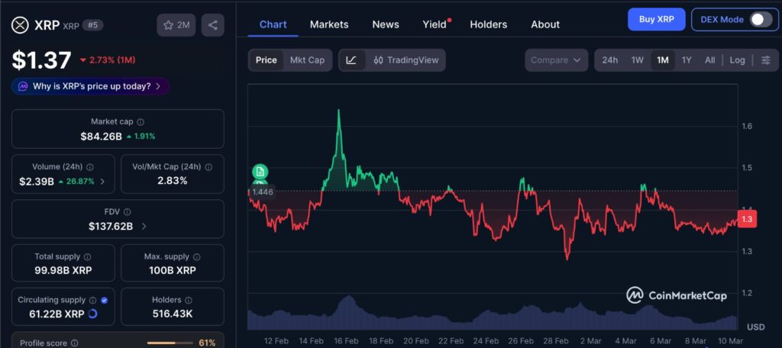This screenshot has height=348, width=782.
Task: Open the Yield tab
Action: 435,24
